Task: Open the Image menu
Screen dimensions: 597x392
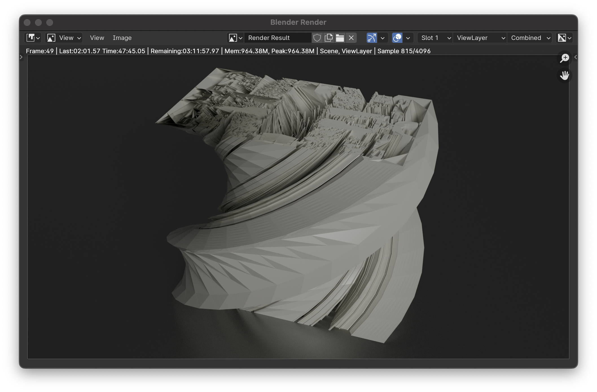Action: pyautogui.click(x=122, y=38)
